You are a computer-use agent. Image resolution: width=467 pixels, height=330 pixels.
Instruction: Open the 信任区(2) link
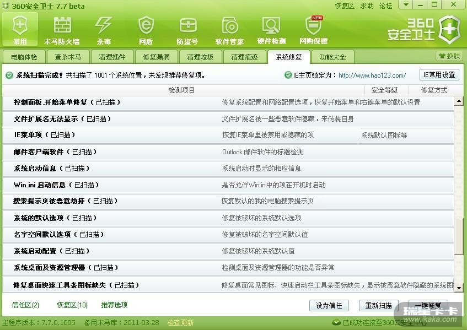25,305
